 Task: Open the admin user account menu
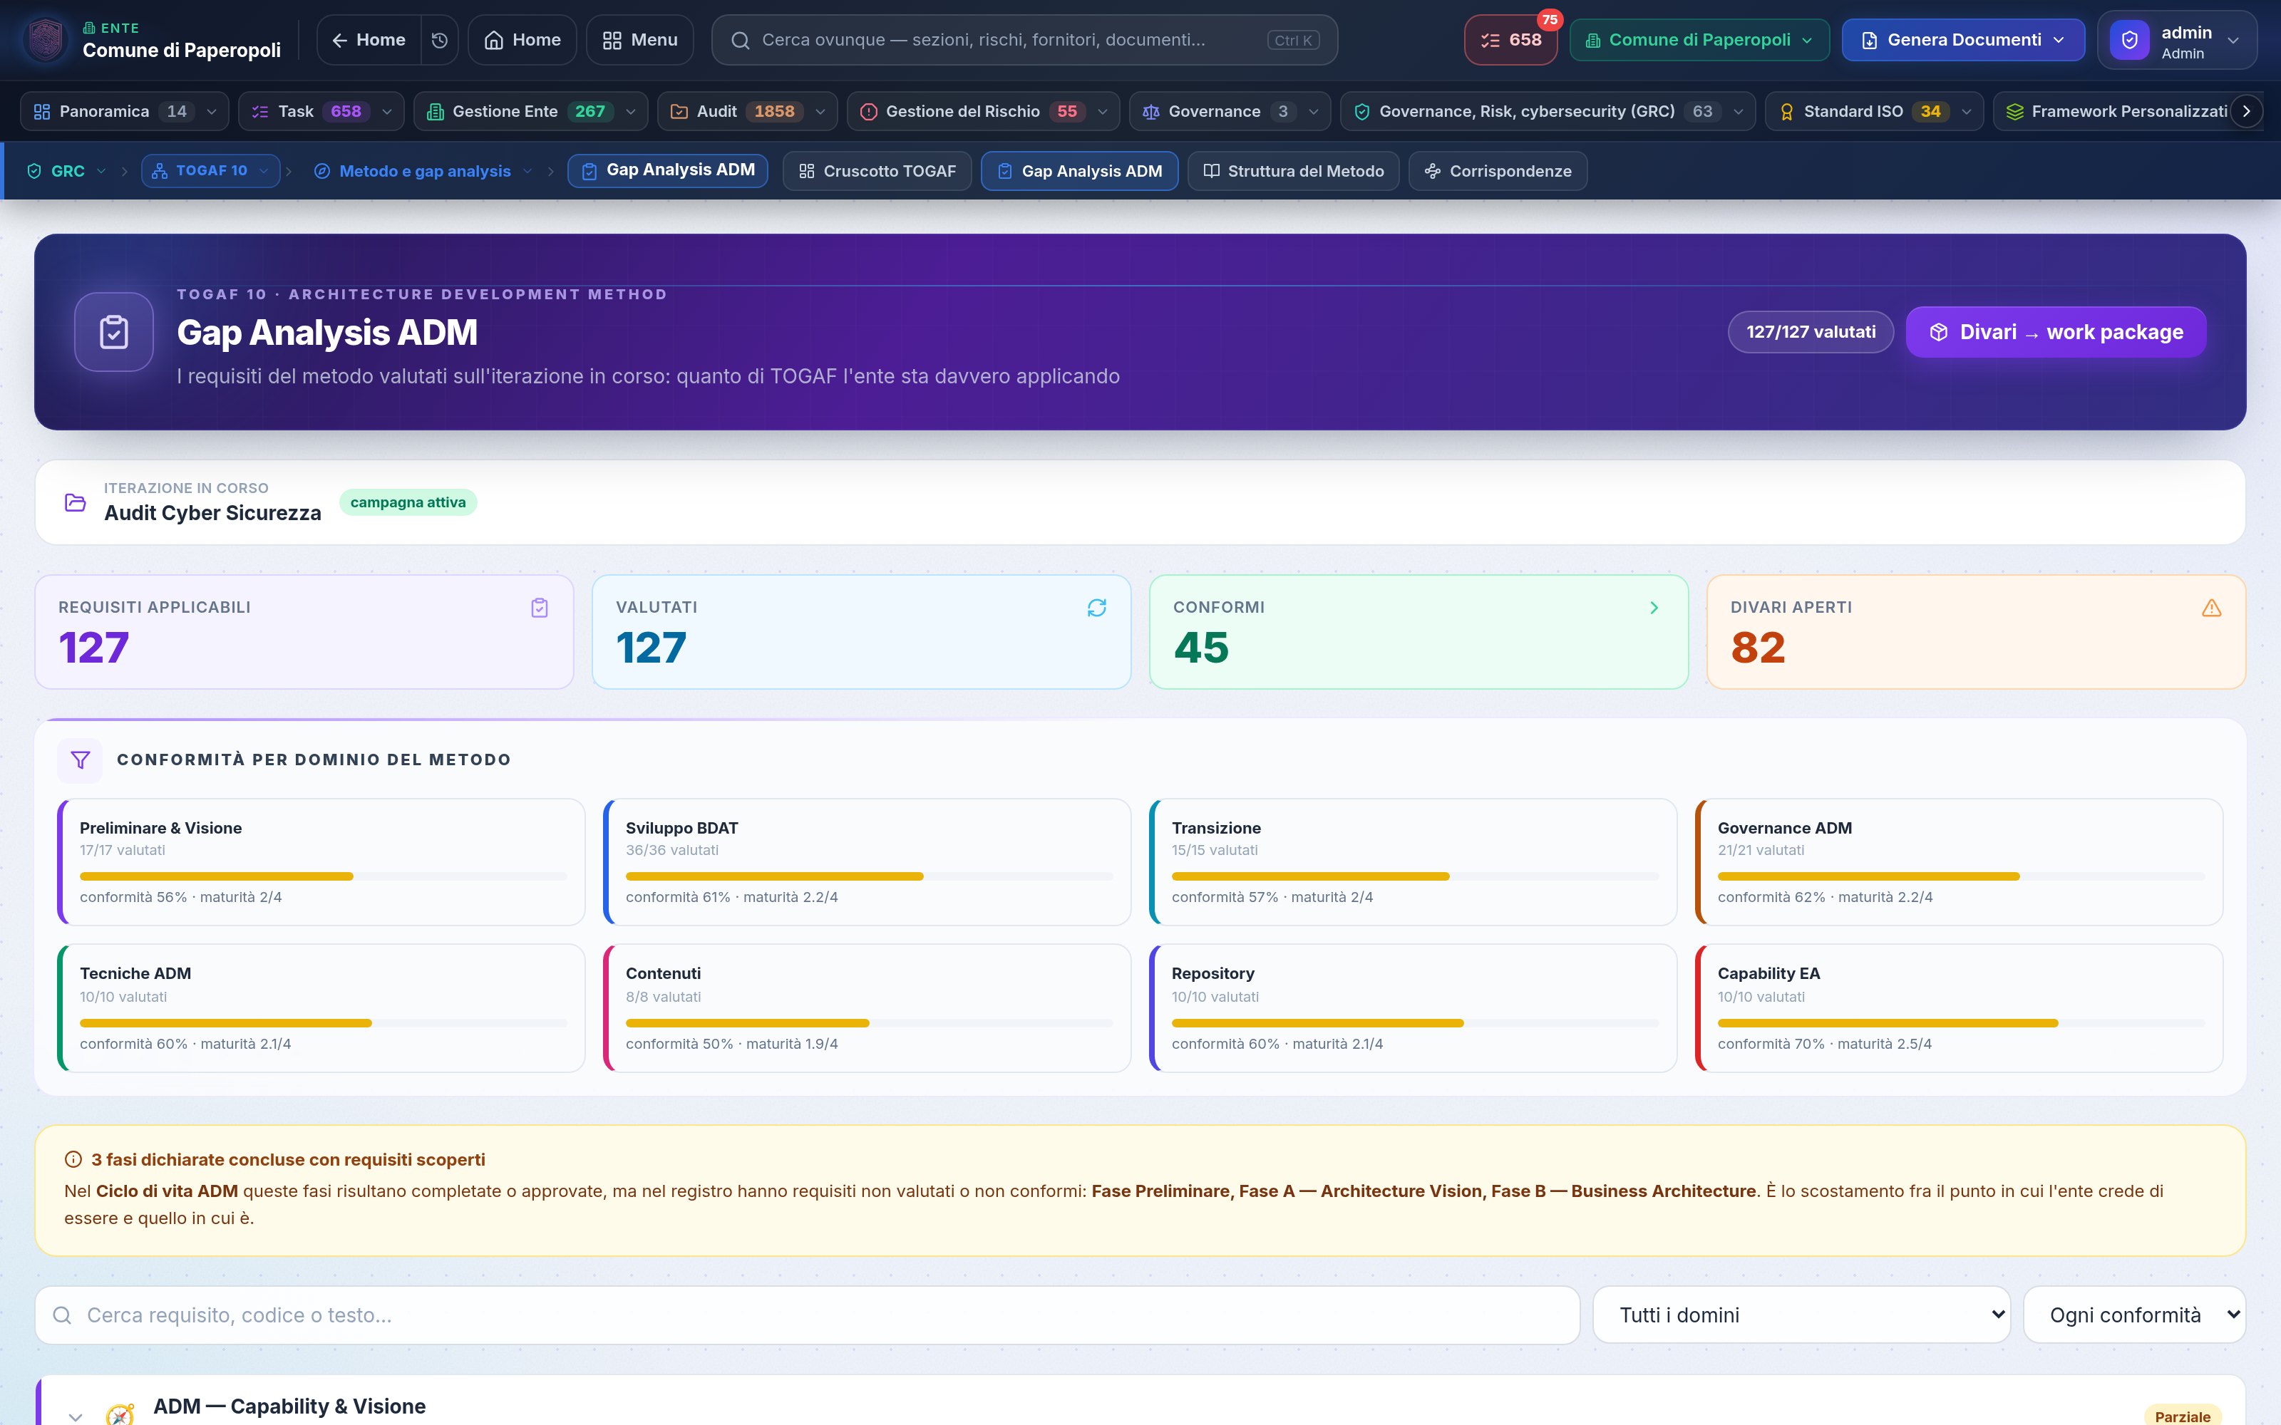tap(2176, 41)
